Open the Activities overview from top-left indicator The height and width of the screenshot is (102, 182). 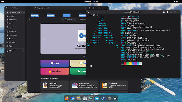coord(3,2)
